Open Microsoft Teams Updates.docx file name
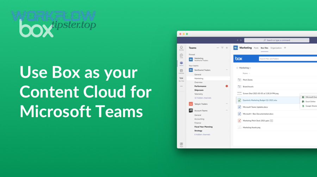This screenshot has height=177, width=317. [255, 107]
